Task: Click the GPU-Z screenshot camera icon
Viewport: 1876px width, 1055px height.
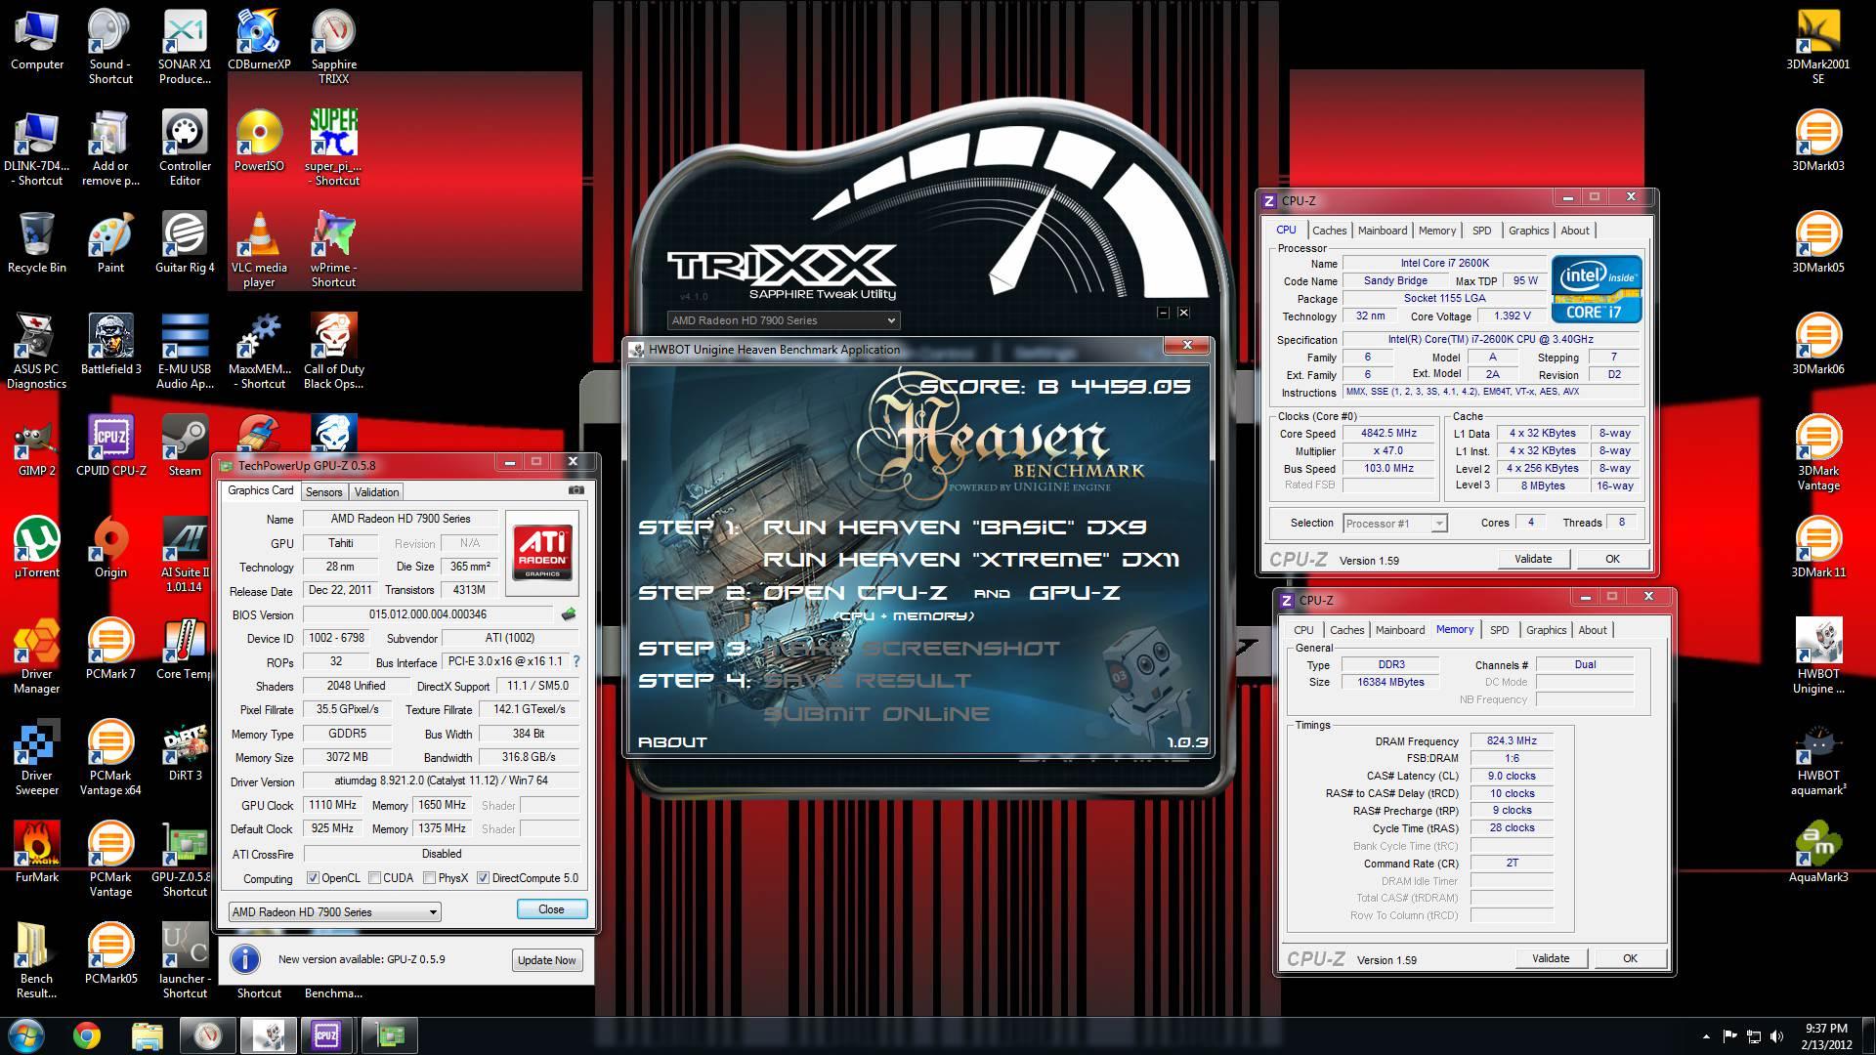Action: click(576, 490)
